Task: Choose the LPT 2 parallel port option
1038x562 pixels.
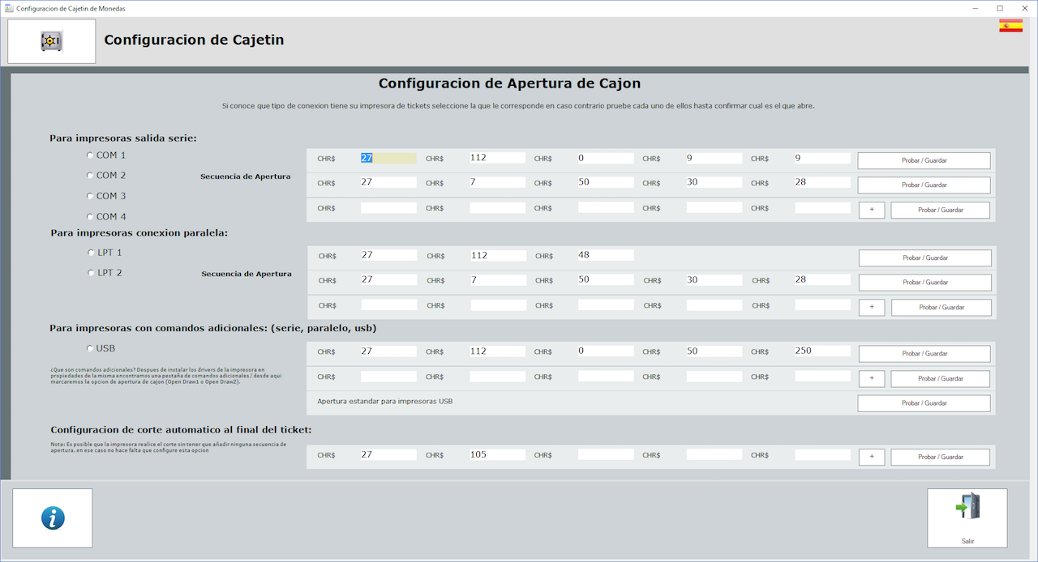Action: [91, 273]
